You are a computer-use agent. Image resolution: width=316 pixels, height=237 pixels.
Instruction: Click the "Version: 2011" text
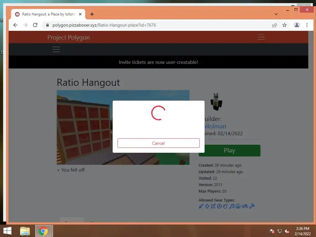(210, 185)
